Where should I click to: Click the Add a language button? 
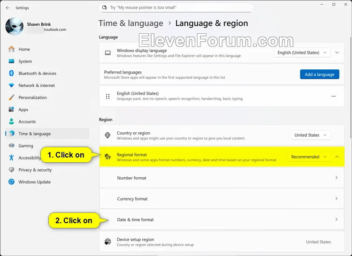[x=320, y=75]
